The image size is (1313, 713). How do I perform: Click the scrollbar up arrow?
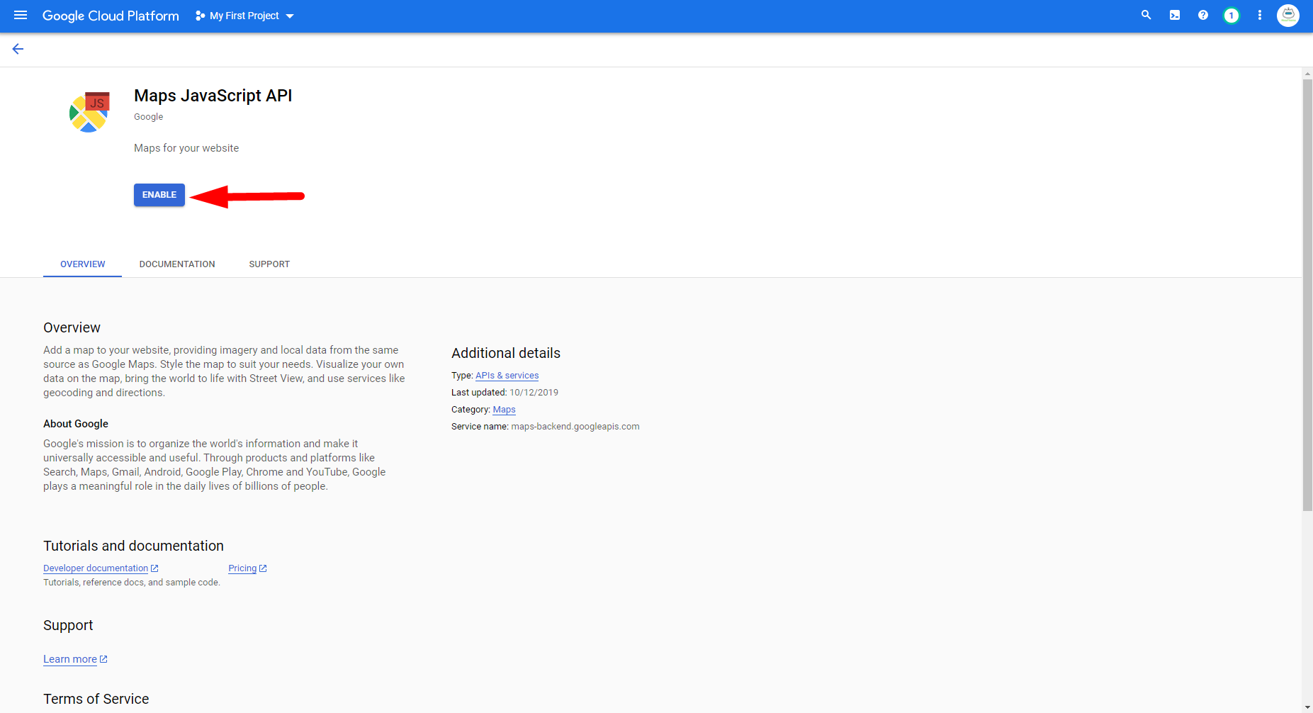[1307, 73]
